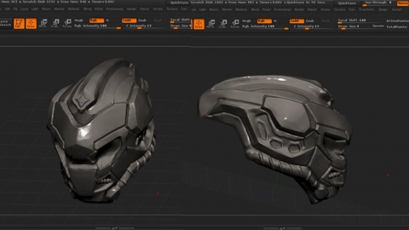Click the Draw icon beneath the Layer menu fragment
The image size is (409, 230).
199,24
